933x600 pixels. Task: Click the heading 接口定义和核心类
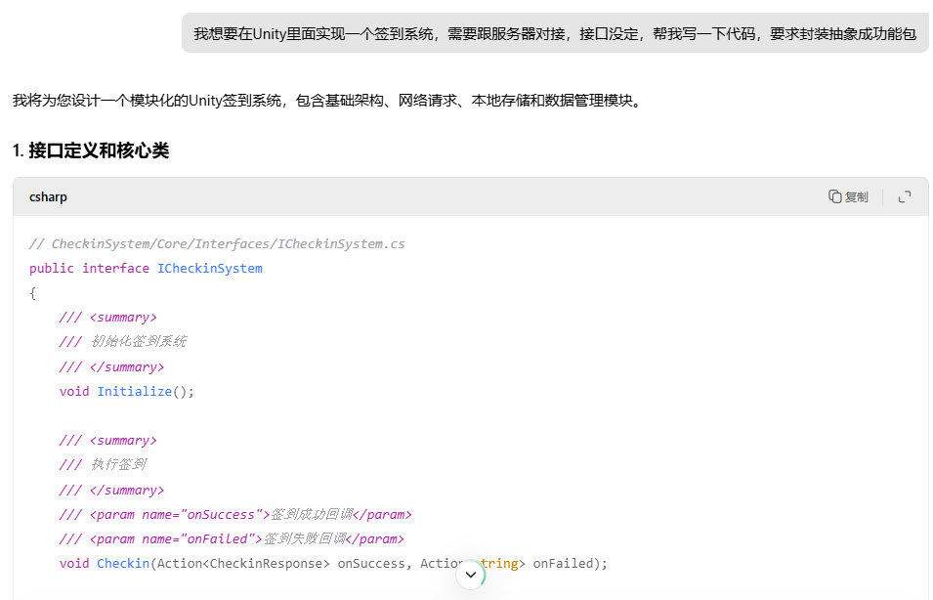coord(91,150)
